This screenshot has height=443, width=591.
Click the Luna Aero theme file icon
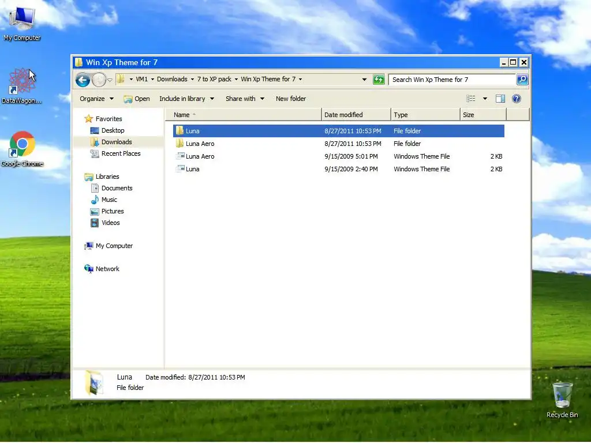click(x=180, y=156)
